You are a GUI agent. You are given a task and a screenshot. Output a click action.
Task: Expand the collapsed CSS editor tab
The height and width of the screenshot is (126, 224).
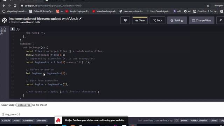pyautogui.click(x=5, y=30)
